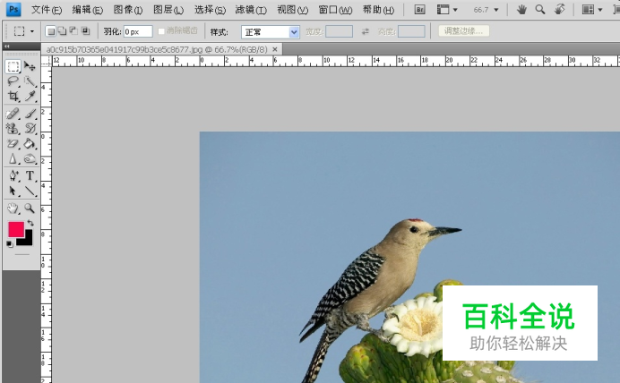This screenshot has height=383, width=620.
Task: Select the Pen tool
Action: [x=13, y=175]
